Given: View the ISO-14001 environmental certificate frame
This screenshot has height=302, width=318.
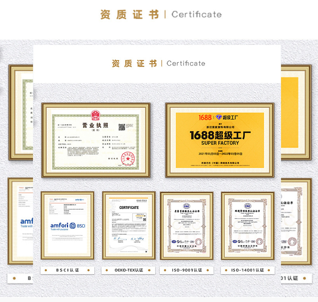Looking at the screenshot, I should (x=247, y=226).
